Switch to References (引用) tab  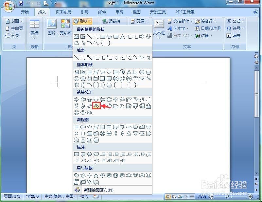84,12
